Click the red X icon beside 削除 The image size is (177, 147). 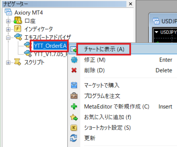click(74, 70)
